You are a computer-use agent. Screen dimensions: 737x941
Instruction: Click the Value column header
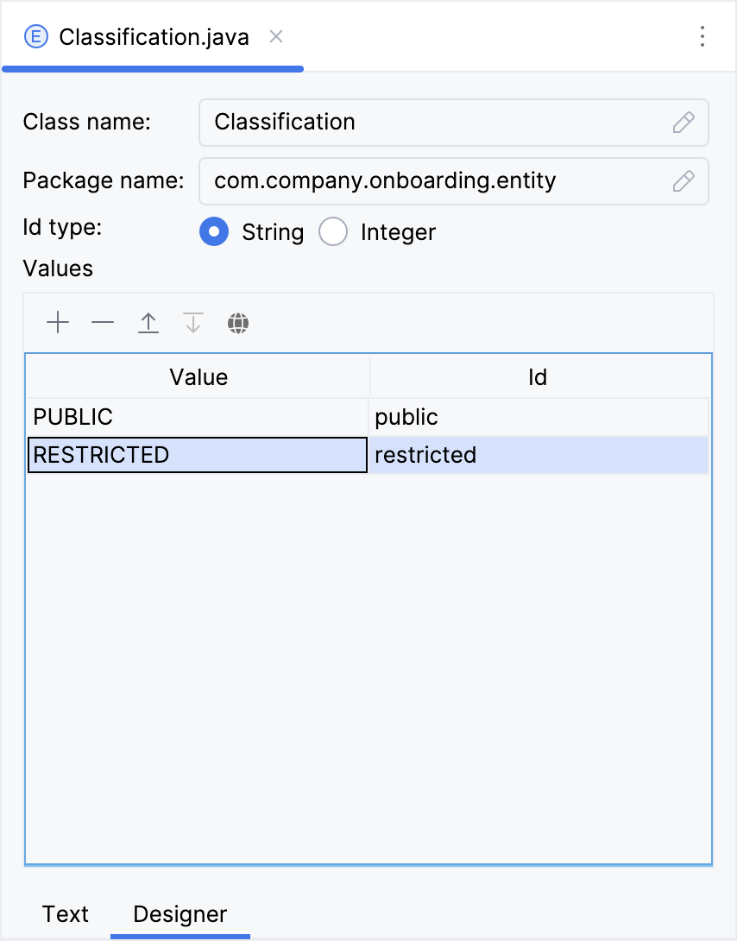point(198,377)
